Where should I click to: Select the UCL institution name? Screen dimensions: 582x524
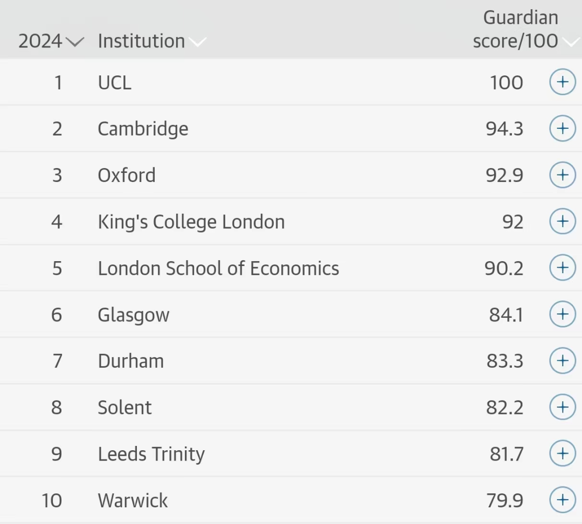[115, 82]
